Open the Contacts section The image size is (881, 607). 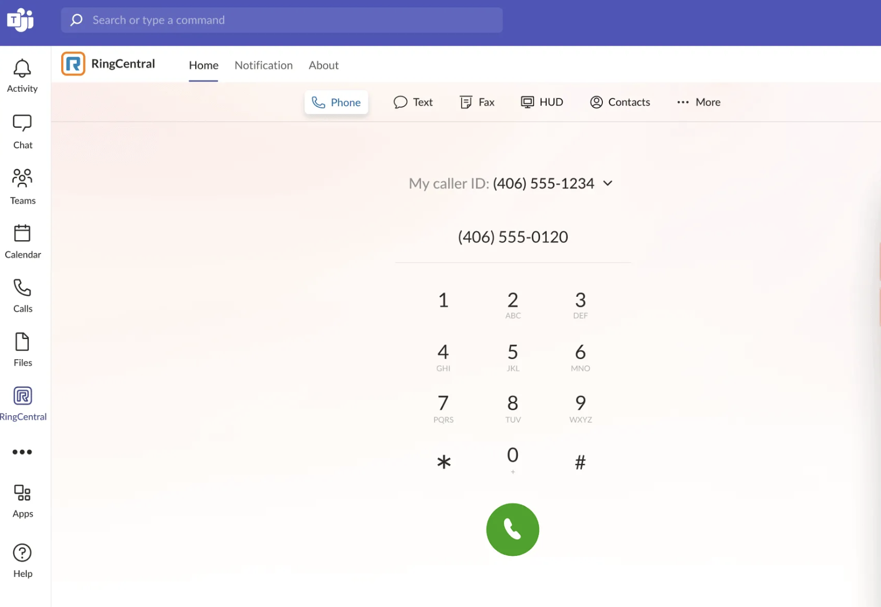coord(620,102)
